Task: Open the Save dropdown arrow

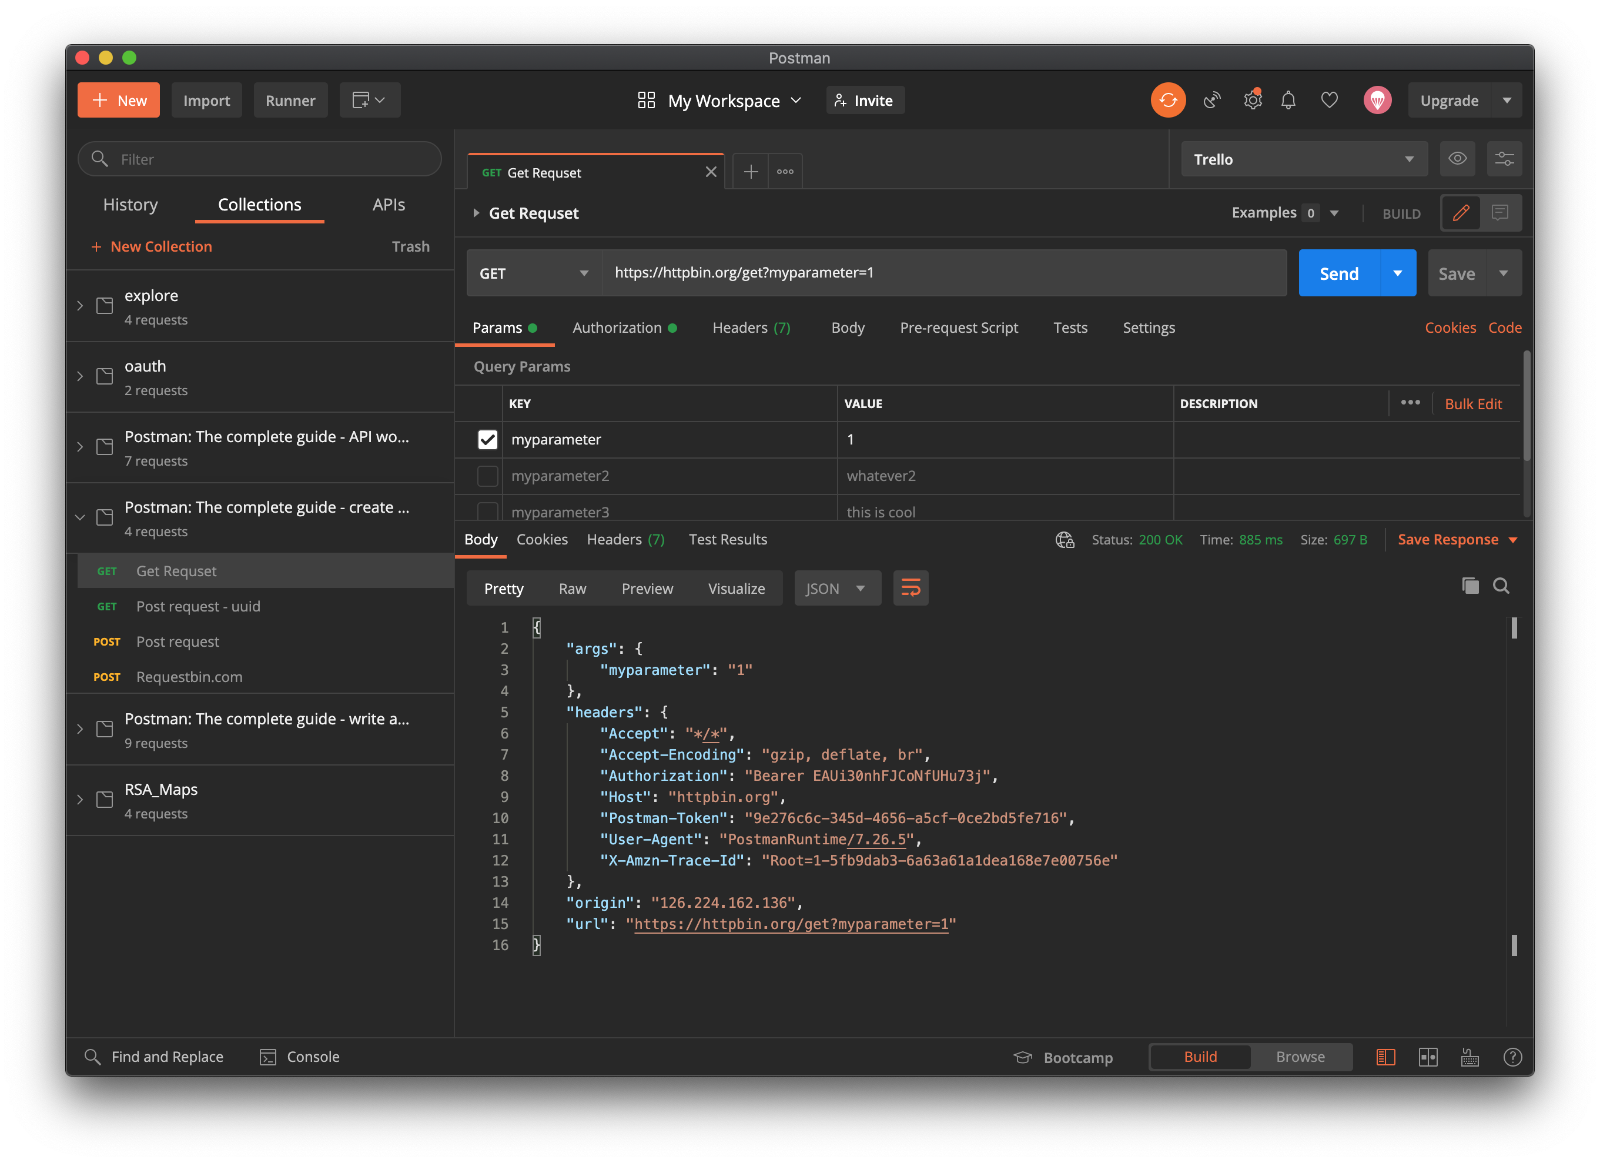Action: coord(1504,272)
